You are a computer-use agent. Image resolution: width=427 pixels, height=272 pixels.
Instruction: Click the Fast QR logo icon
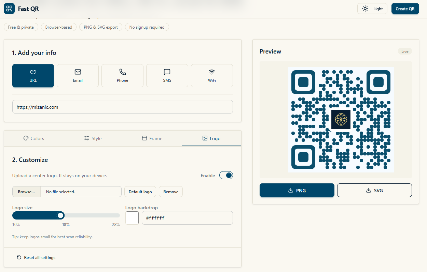[9, 9]
